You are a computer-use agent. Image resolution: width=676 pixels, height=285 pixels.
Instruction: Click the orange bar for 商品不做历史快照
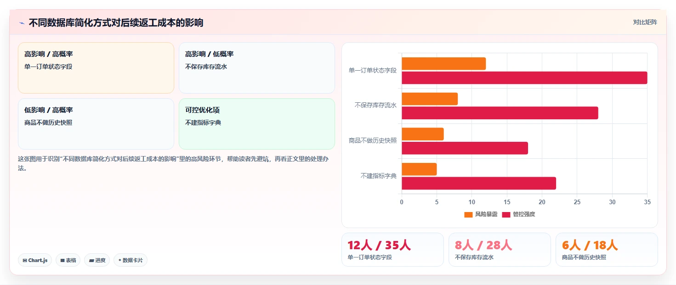pos(423,134)
